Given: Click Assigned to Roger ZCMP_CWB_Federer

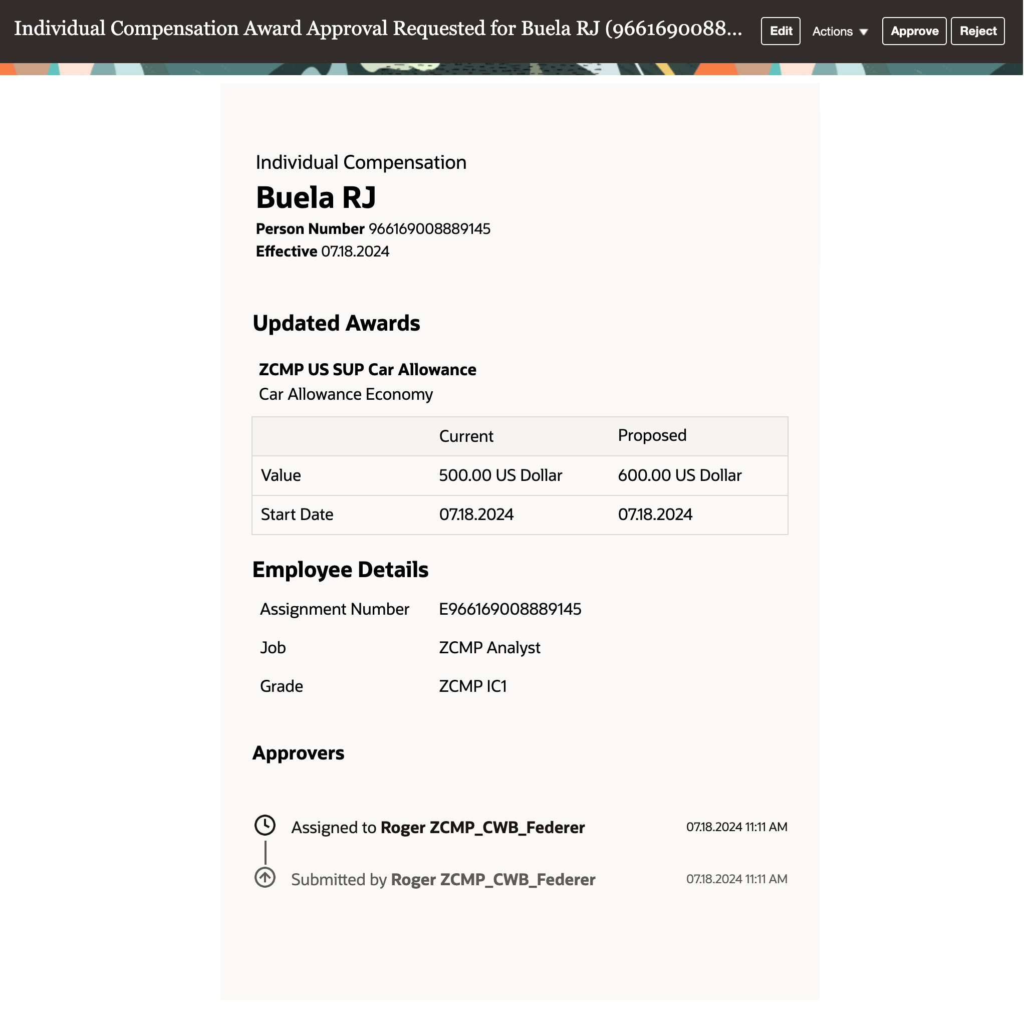Looking at the screenshot, I should [x=438, y=828].
